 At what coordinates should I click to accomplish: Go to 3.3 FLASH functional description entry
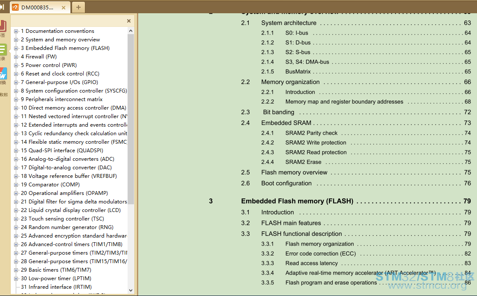coord(356,234)
